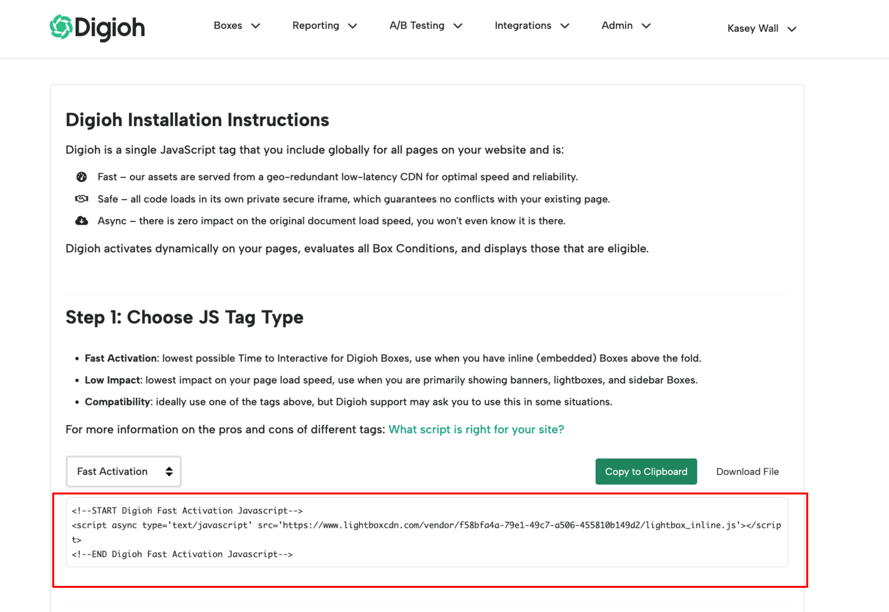Open the Integrations menu
Viewport: 889px width, 612px height.
tap(531, 26)
